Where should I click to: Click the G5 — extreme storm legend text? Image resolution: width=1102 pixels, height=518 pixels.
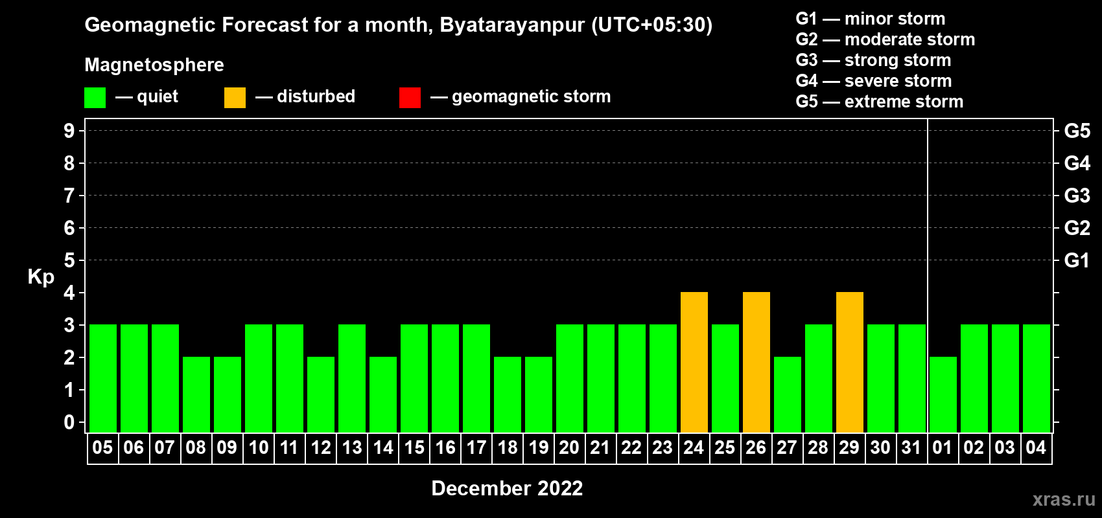coord(880,102)
